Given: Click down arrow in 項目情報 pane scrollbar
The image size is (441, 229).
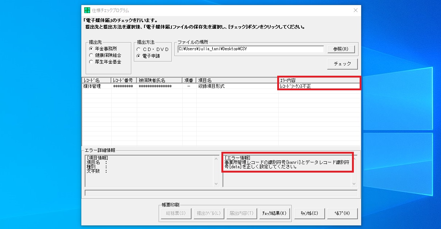Looking at the screenshot, I should [x=216, y=184].
